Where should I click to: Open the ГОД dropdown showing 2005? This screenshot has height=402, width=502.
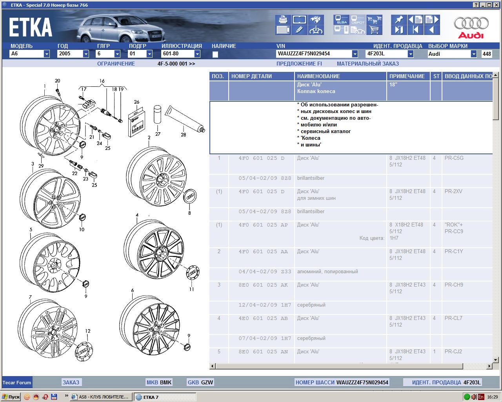click(86, 54)
